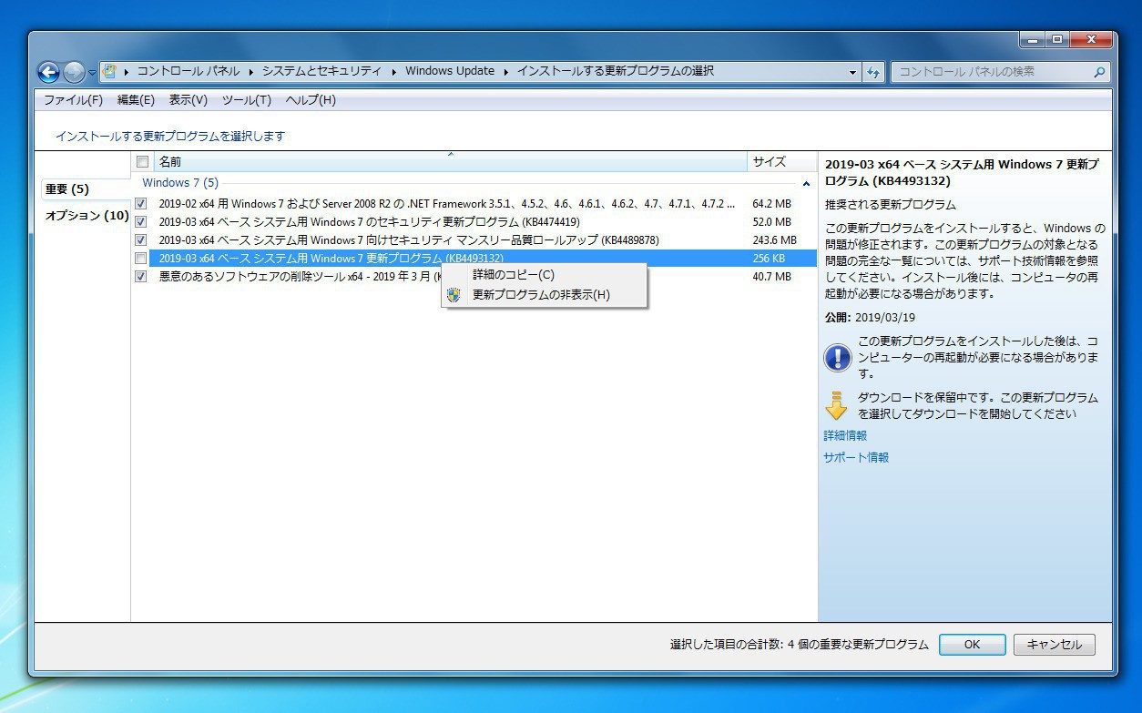
Task: Collapse the Windows 7 (5) group
Action: (806, 184)
